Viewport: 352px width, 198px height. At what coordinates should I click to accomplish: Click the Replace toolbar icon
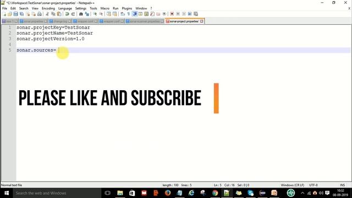(87, 14)
